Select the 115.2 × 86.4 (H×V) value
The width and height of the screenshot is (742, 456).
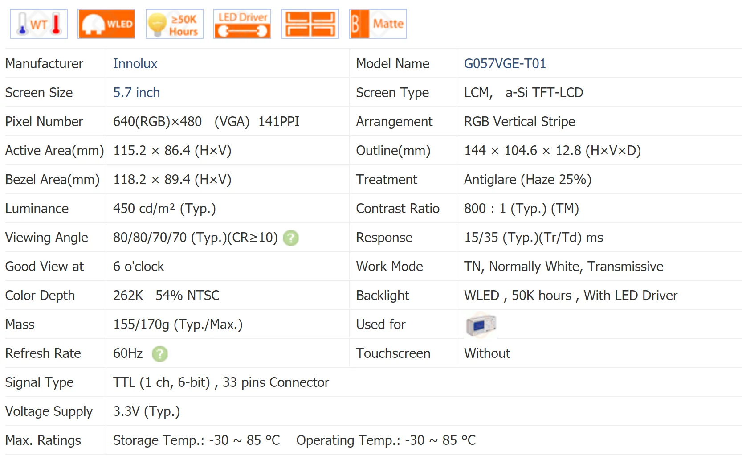(172, 151)
